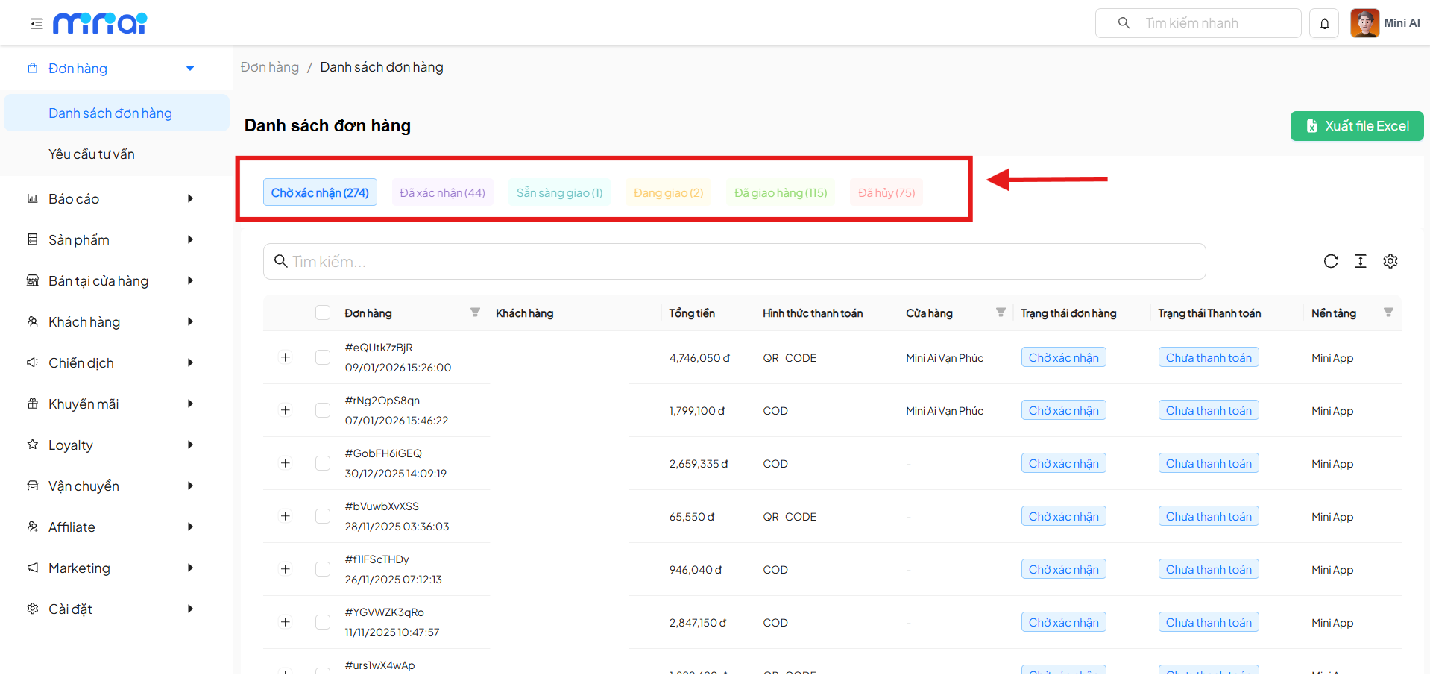The height and width of the screenshot is (675, 1430).
Task: Click the Xuất file Excel button
Action: point(1357,126)
